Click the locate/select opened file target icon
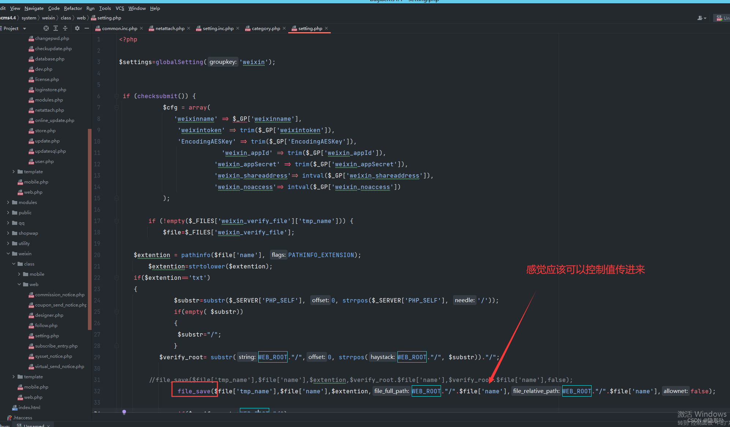The image size is (730, 427). pos(46,28)
